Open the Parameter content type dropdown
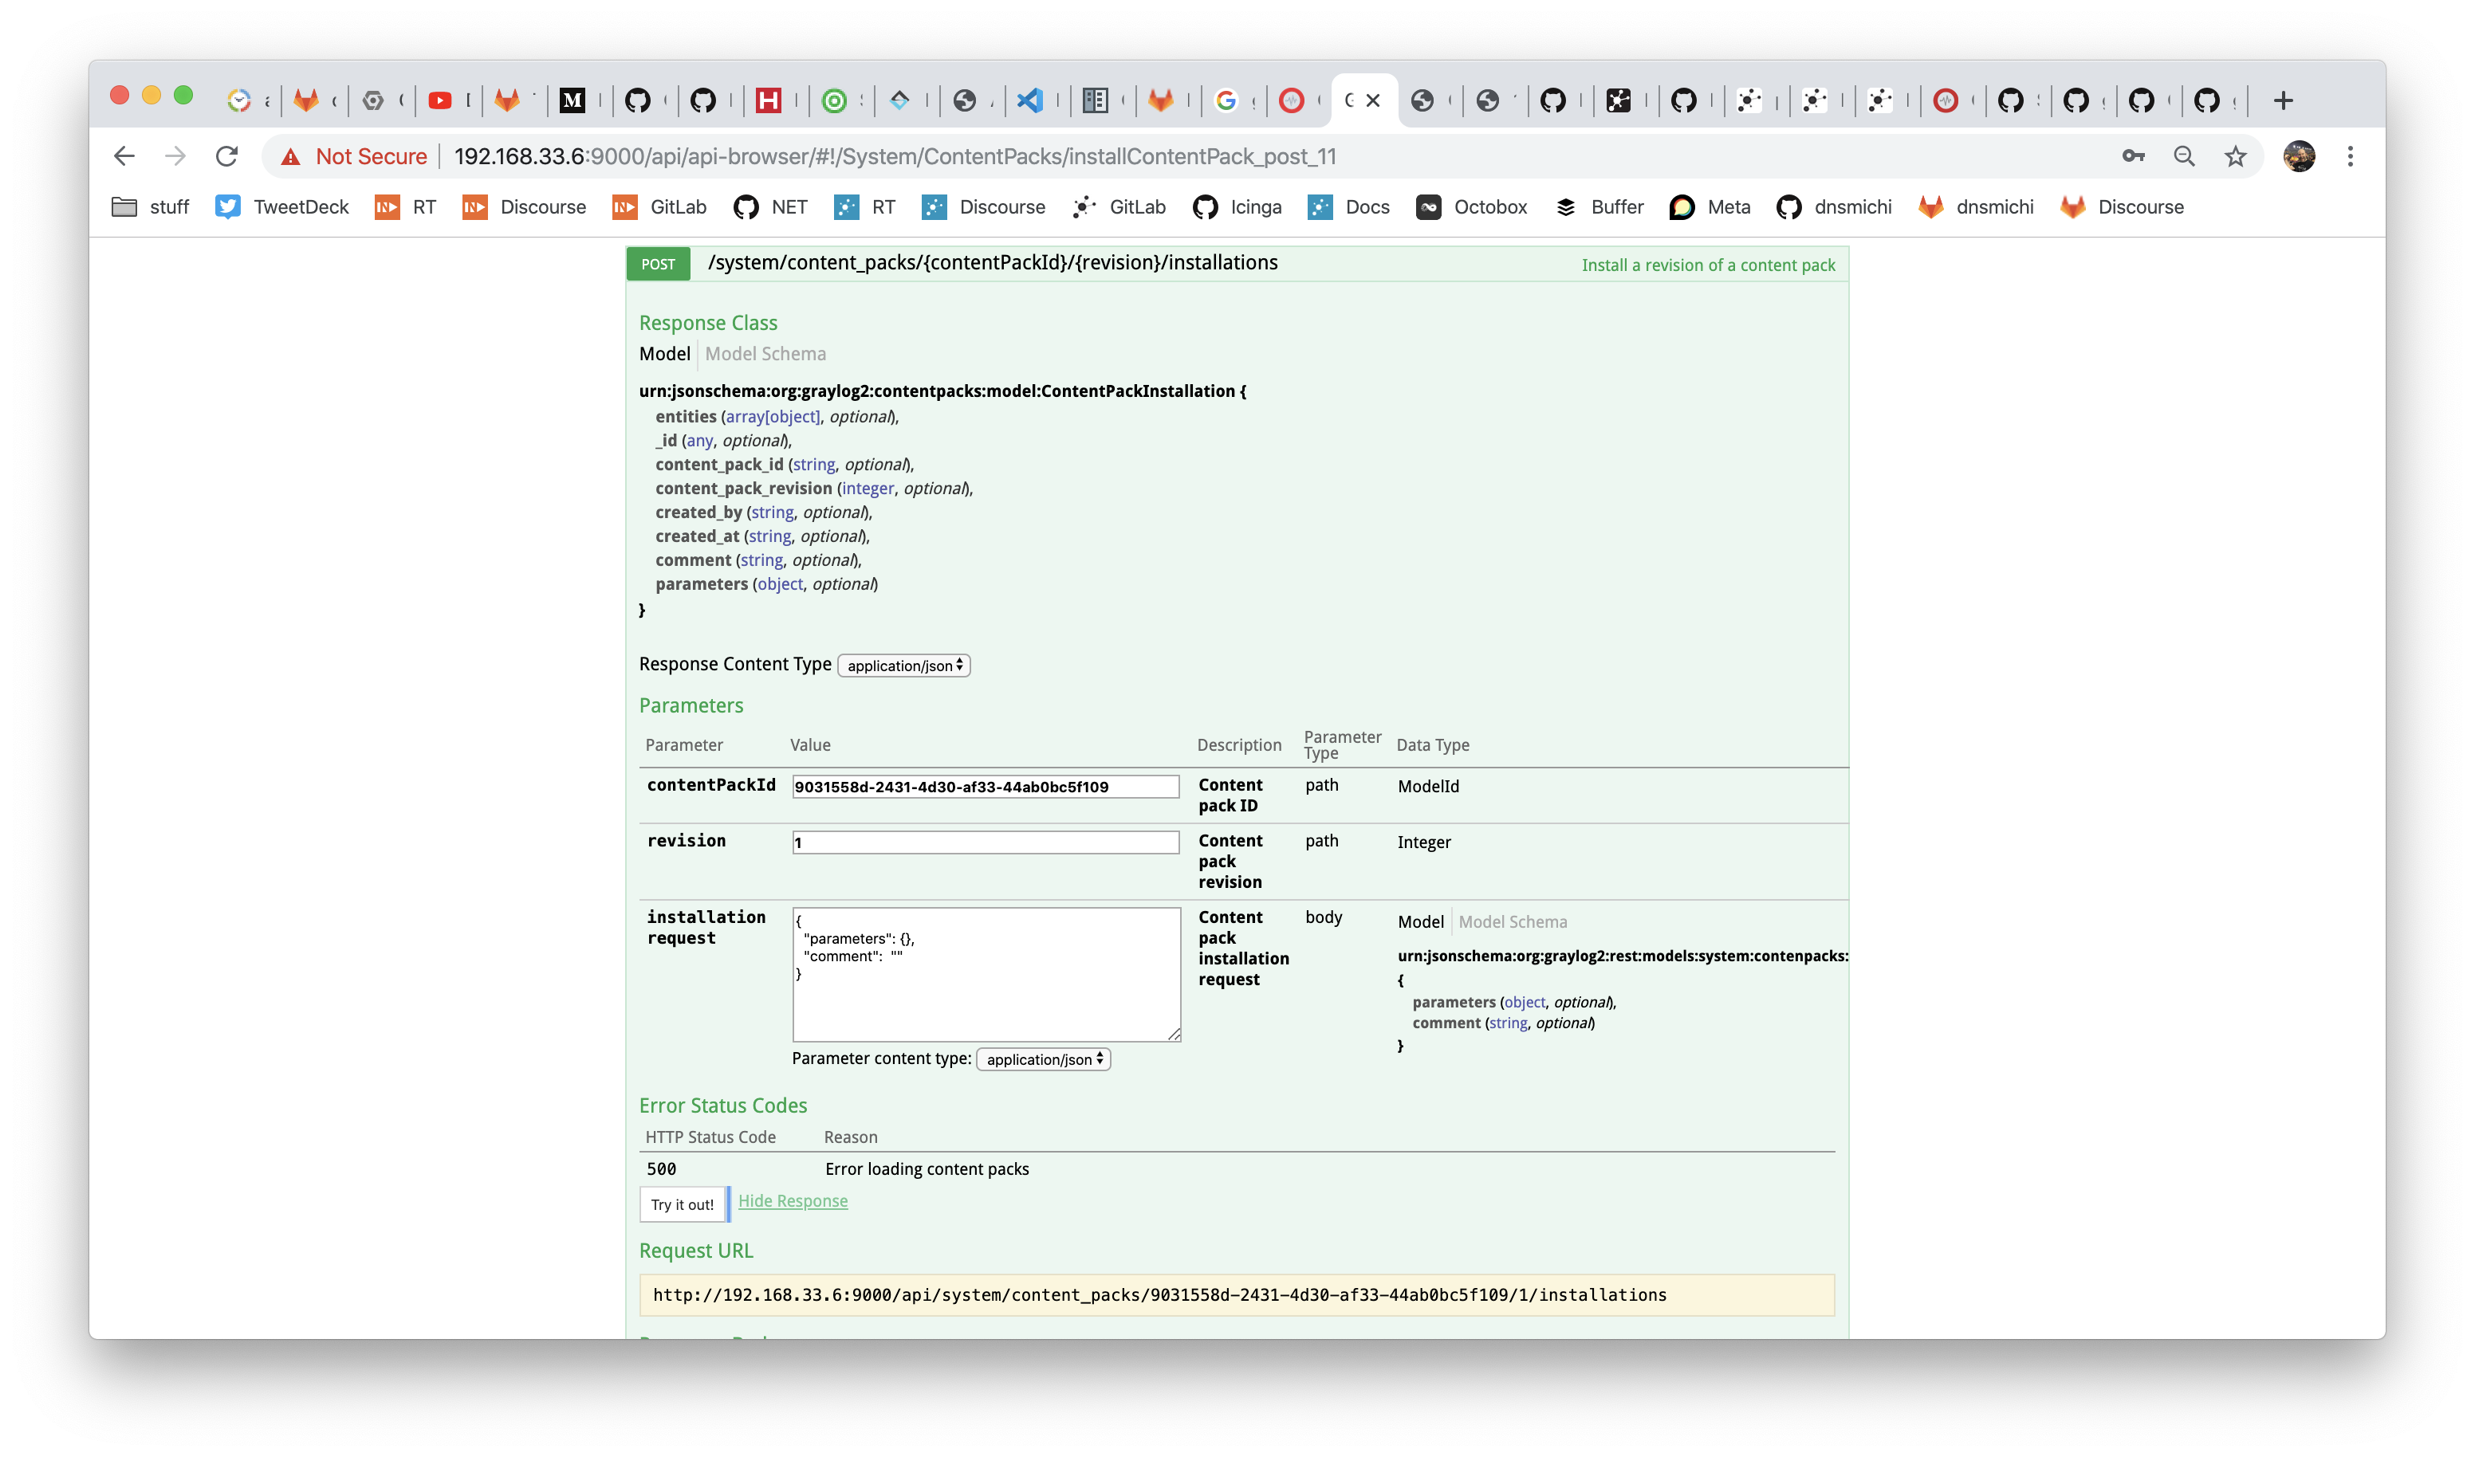 (x=1043, y=1059)
